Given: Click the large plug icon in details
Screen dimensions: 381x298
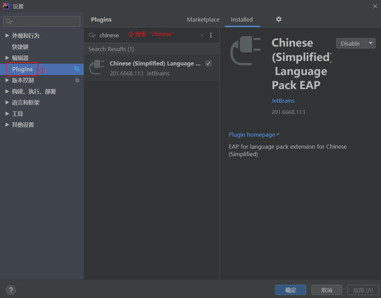Looking at the screenshot, I should click(246, 51).
